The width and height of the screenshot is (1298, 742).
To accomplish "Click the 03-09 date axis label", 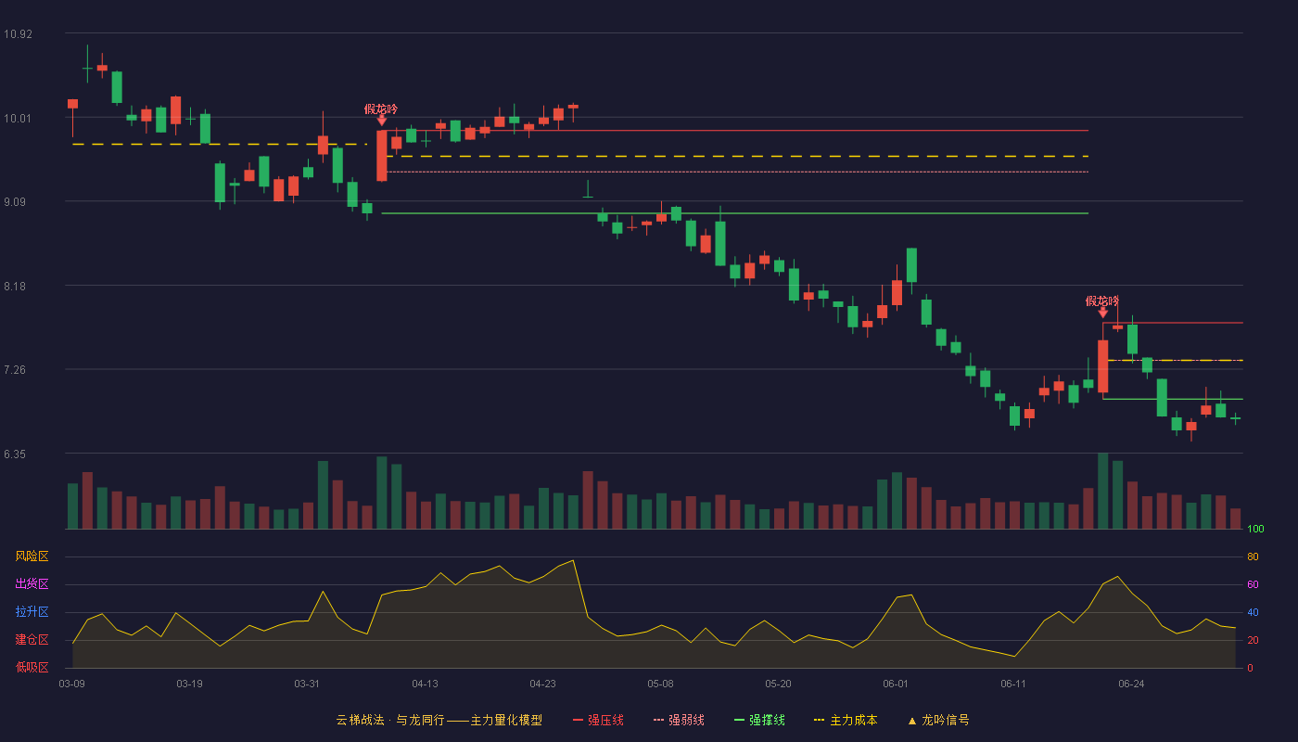I will (71, 684).
